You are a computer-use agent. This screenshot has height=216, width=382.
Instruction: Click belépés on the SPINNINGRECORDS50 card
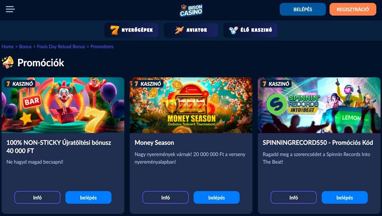pyautogui.click(x=345, y=198)
